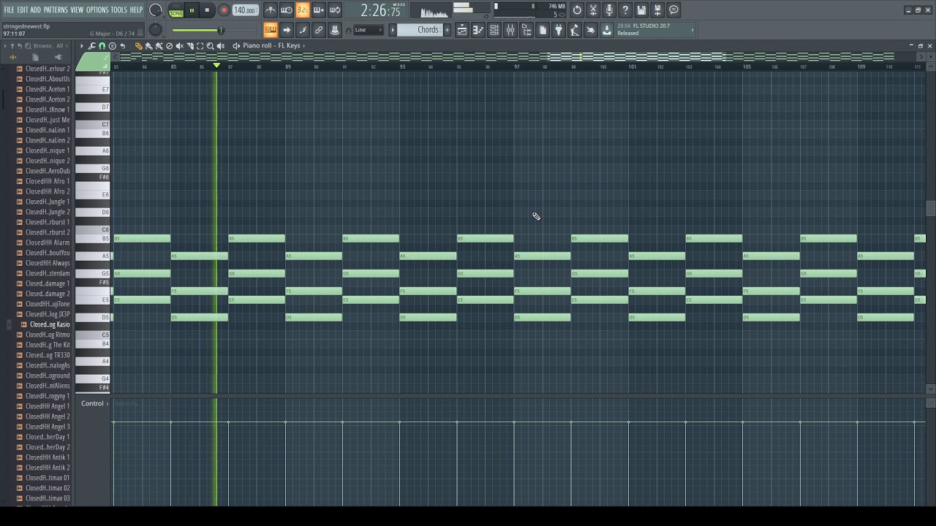Pause playback with the pause button

[192, 10]
